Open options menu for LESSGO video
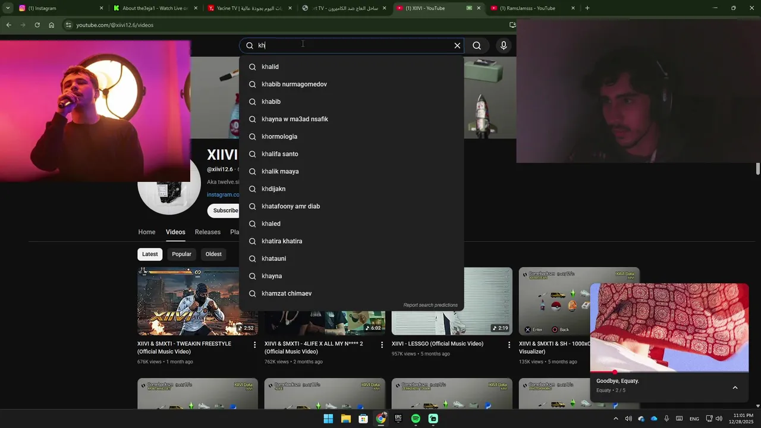The height and width of the screenshot is (428, 761). (509, 345)
